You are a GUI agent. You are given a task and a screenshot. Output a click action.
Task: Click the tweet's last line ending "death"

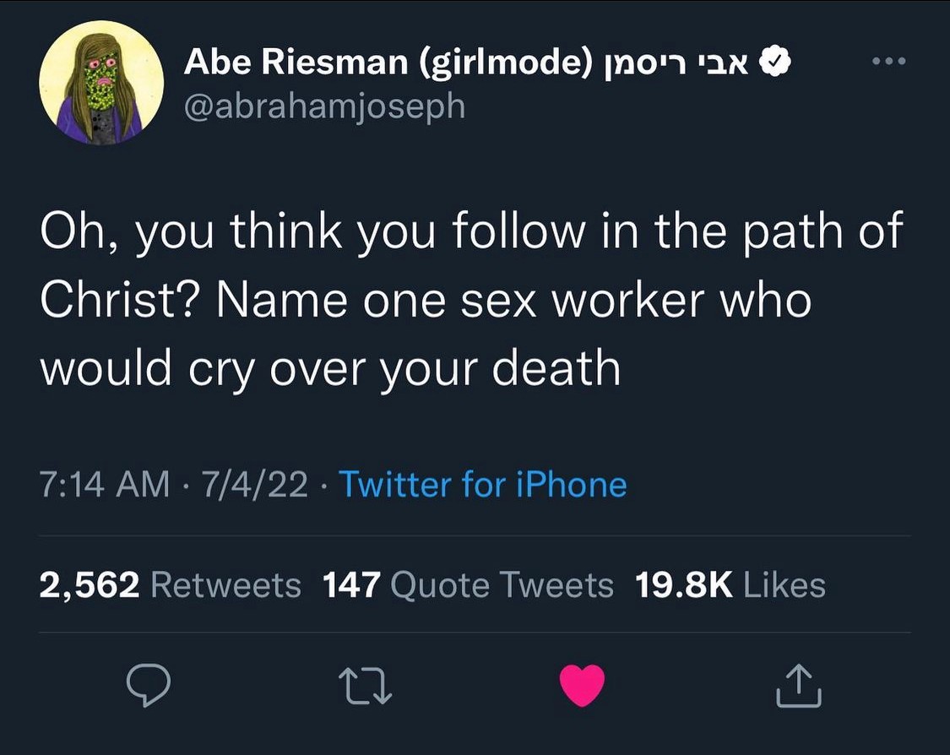click(x=329, y=368)
